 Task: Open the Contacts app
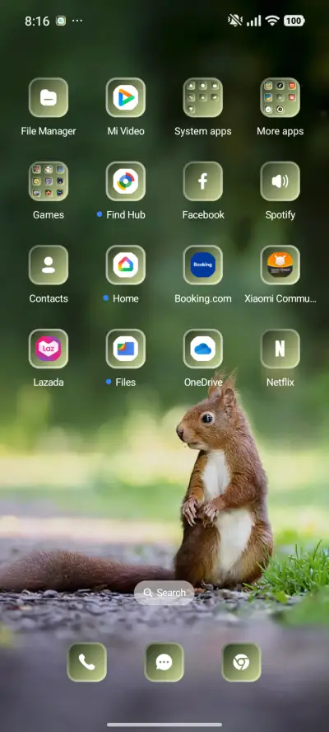click(x=49, y=265)
